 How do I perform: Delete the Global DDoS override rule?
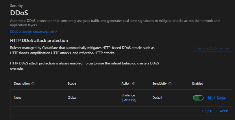point(221,98)
